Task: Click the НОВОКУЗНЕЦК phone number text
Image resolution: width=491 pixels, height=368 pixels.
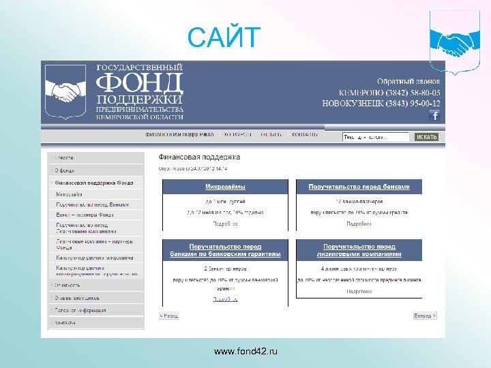Action: click(381, 104)
